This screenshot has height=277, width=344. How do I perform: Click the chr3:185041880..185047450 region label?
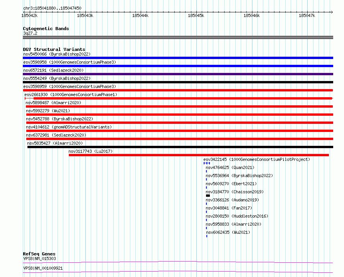pyautogui.click(x=52, y=8)
